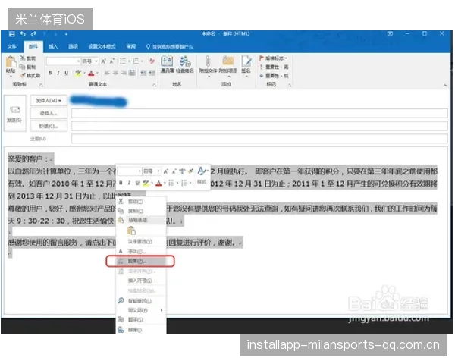Collapse the ribbon with the chevron arrow

[x=445, y=86]
